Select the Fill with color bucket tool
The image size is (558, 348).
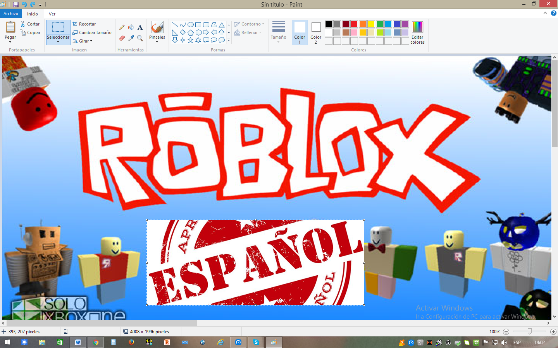[x=131, y=27]
